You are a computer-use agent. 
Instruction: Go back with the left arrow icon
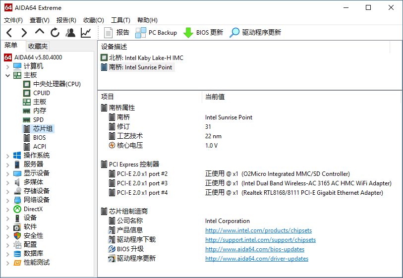pyautogui.click(x=9, y=33)
